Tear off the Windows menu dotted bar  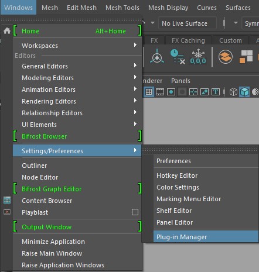[71, 20]
